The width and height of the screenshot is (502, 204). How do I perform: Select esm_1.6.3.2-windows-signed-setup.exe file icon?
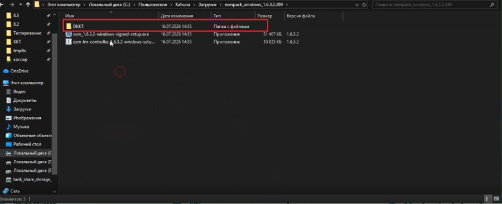click(69, 34)
